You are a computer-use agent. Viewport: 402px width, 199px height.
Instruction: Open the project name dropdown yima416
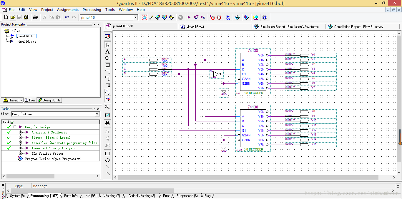pyautogui.click(x=135, y=18)
